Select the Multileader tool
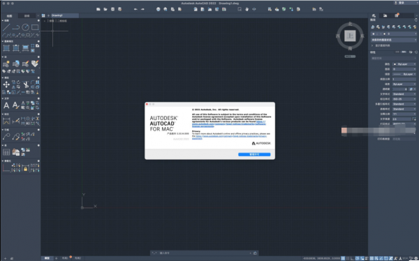 [6, 137]
